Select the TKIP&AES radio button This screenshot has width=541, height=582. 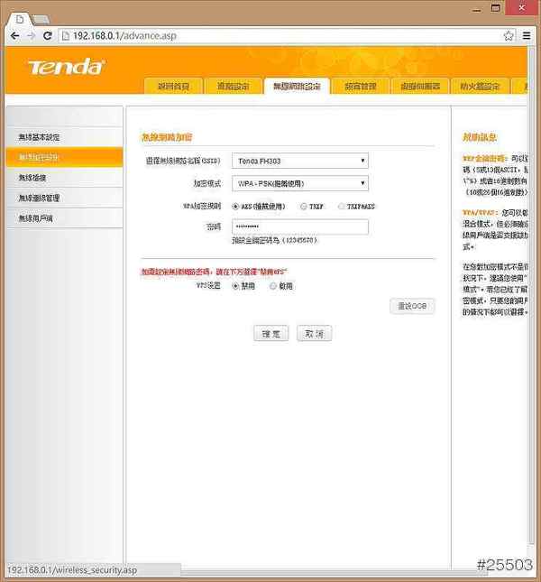341,207
